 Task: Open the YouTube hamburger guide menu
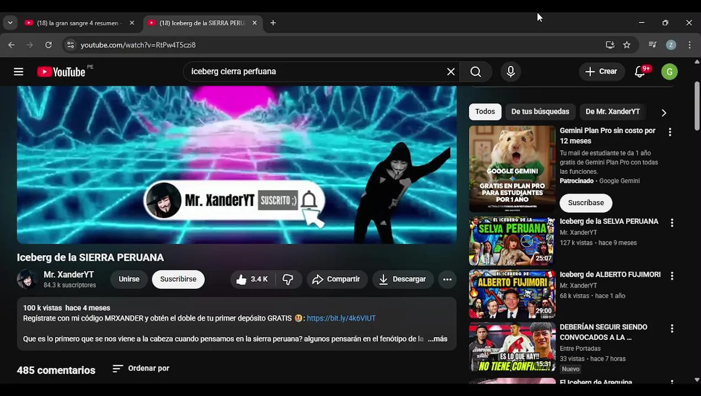pos(19,71)
